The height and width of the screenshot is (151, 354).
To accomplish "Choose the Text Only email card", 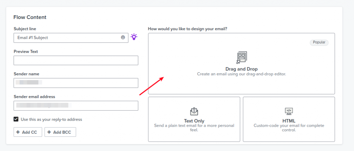I will coord(194,119).
